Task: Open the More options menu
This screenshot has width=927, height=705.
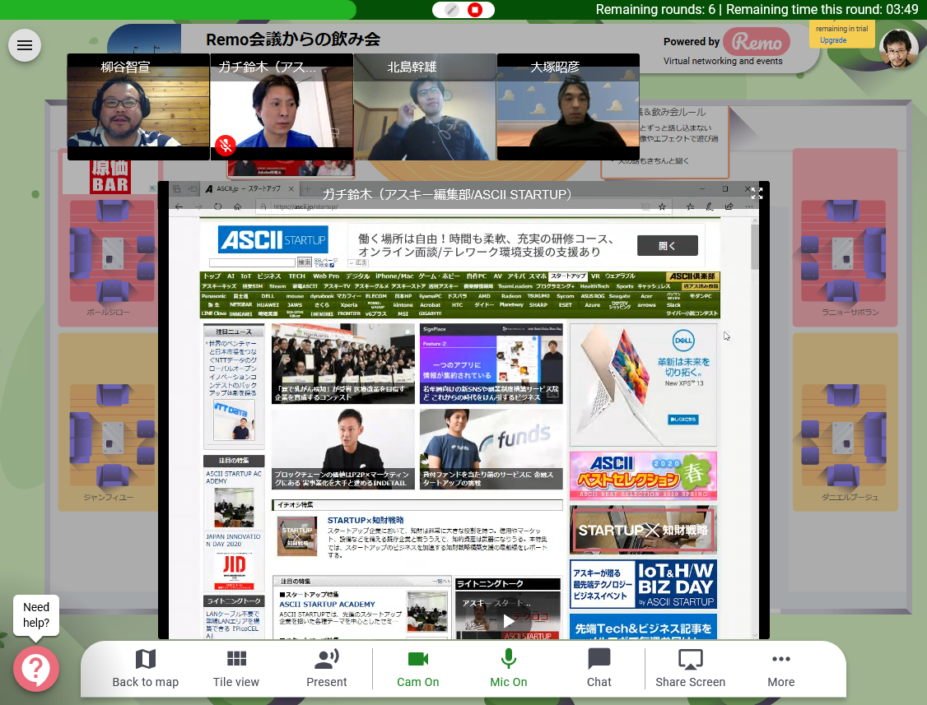Action: (781, 669)
